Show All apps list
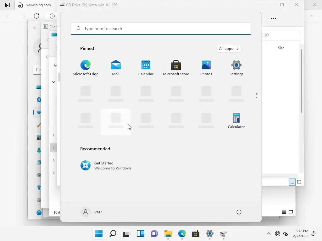 pos(229,49)
